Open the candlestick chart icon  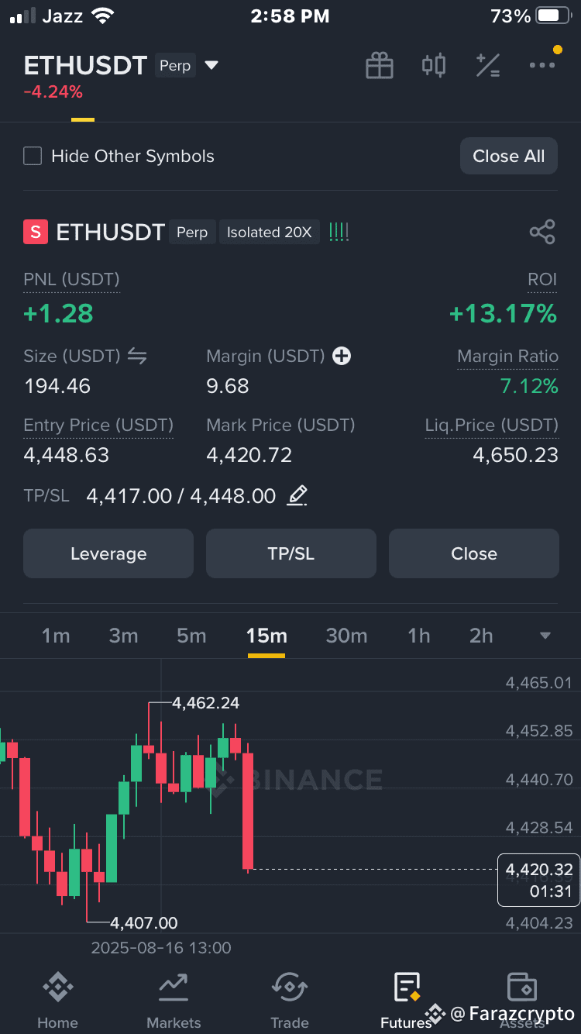(434, 65)
